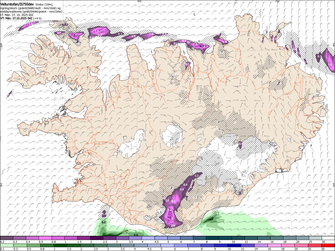Click the 15W longitude label at top

277,1
